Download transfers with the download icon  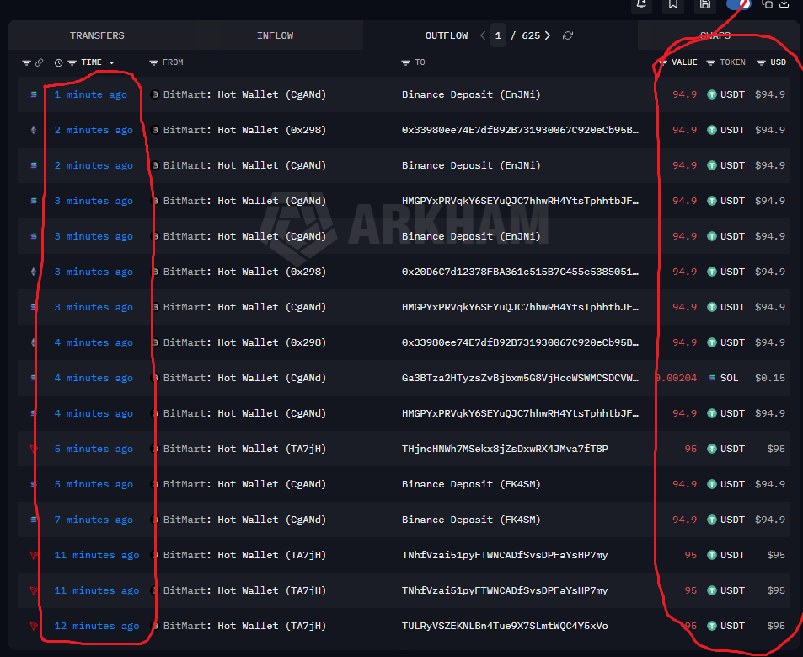784,4
